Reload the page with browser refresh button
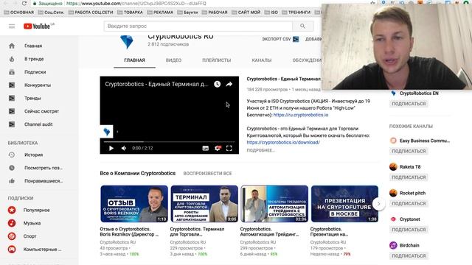The width and height of the screenshot is (472, 265). [24, 3]
